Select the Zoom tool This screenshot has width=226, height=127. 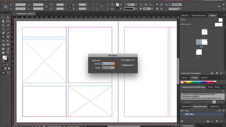coord(8,53)
